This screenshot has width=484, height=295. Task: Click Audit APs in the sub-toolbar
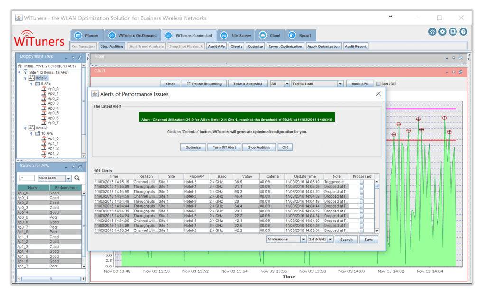(x=216, y=46)
